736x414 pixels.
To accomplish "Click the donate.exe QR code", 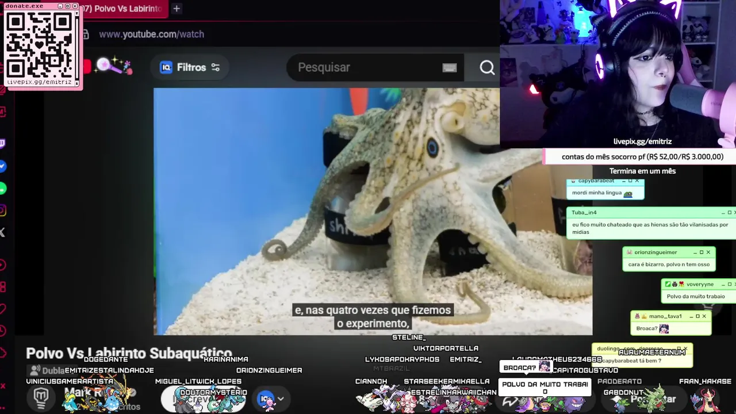I will point(40,45).
